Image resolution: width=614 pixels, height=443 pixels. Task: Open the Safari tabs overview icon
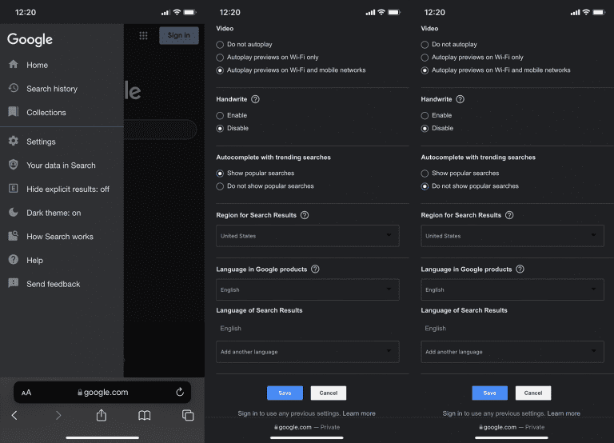[x=188, y=415]
